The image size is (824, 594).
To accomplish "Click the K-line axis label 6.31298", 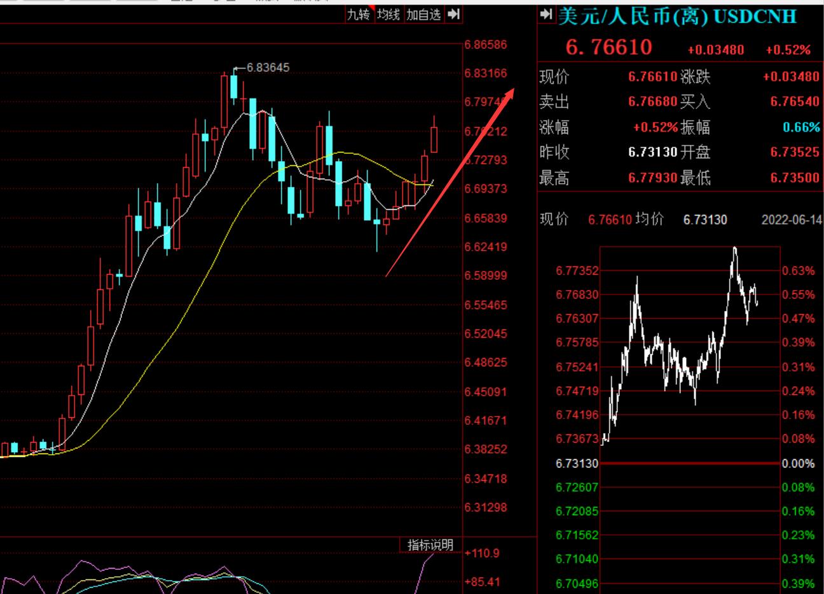I will pos(486,508).
